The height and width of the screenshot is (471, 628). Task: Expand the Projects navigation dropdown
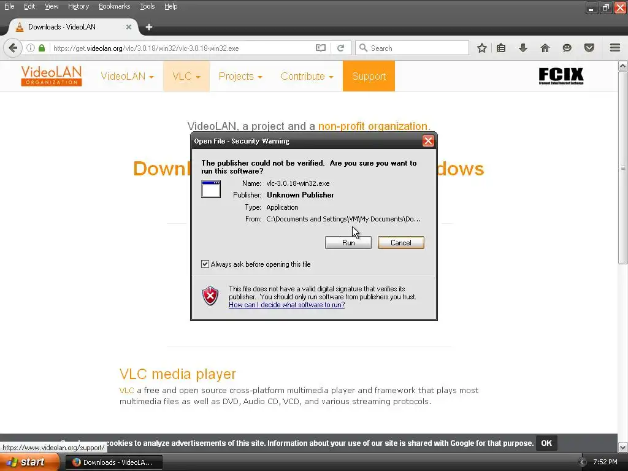click(x=240, y=76)
